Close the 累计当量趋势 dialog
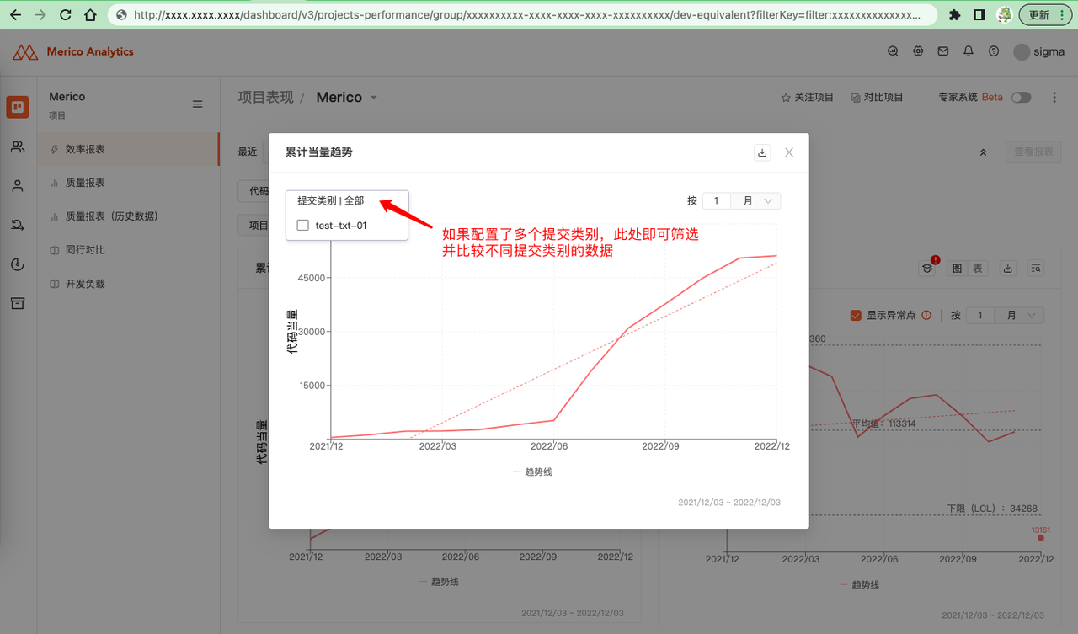The width and height of the screenshot is (1078, 634). tap(789, 152)
